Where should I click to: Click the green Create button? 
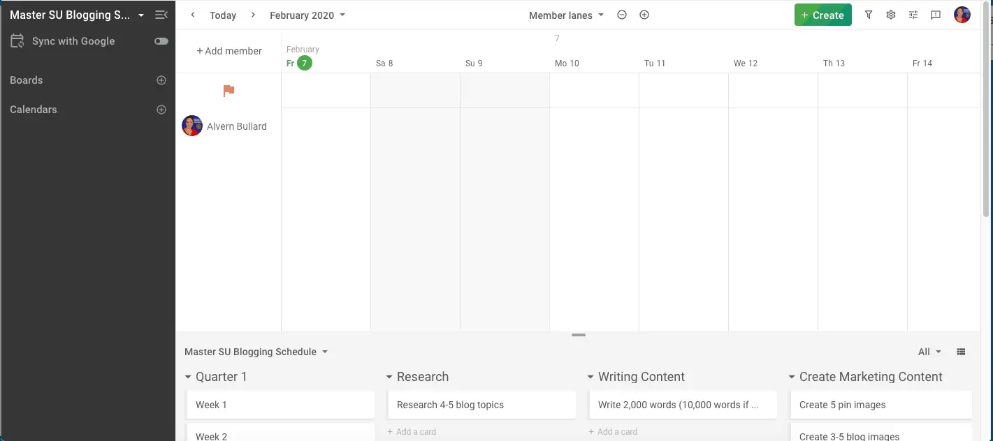tap(822, 15)
